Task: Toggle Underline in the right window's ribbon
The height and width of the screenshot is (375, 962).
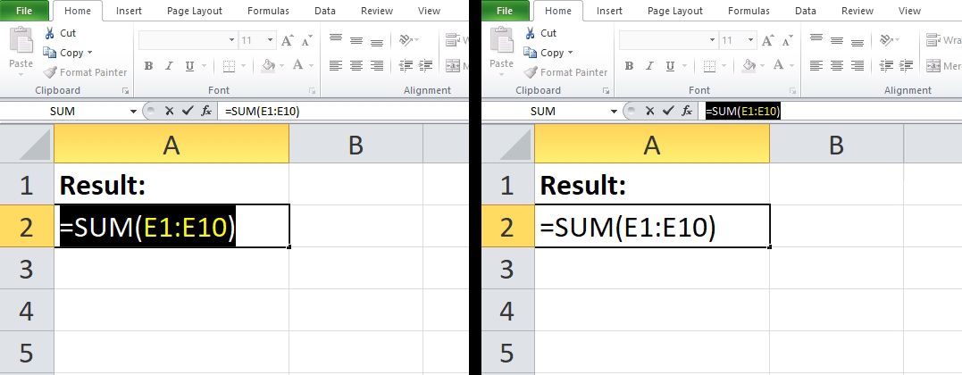Action: pyautogui.click(x=670, y=66)
